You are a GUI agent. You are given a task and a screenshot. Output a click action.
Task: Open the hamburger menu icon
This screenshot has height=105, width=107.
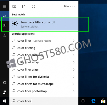point(5,7)
